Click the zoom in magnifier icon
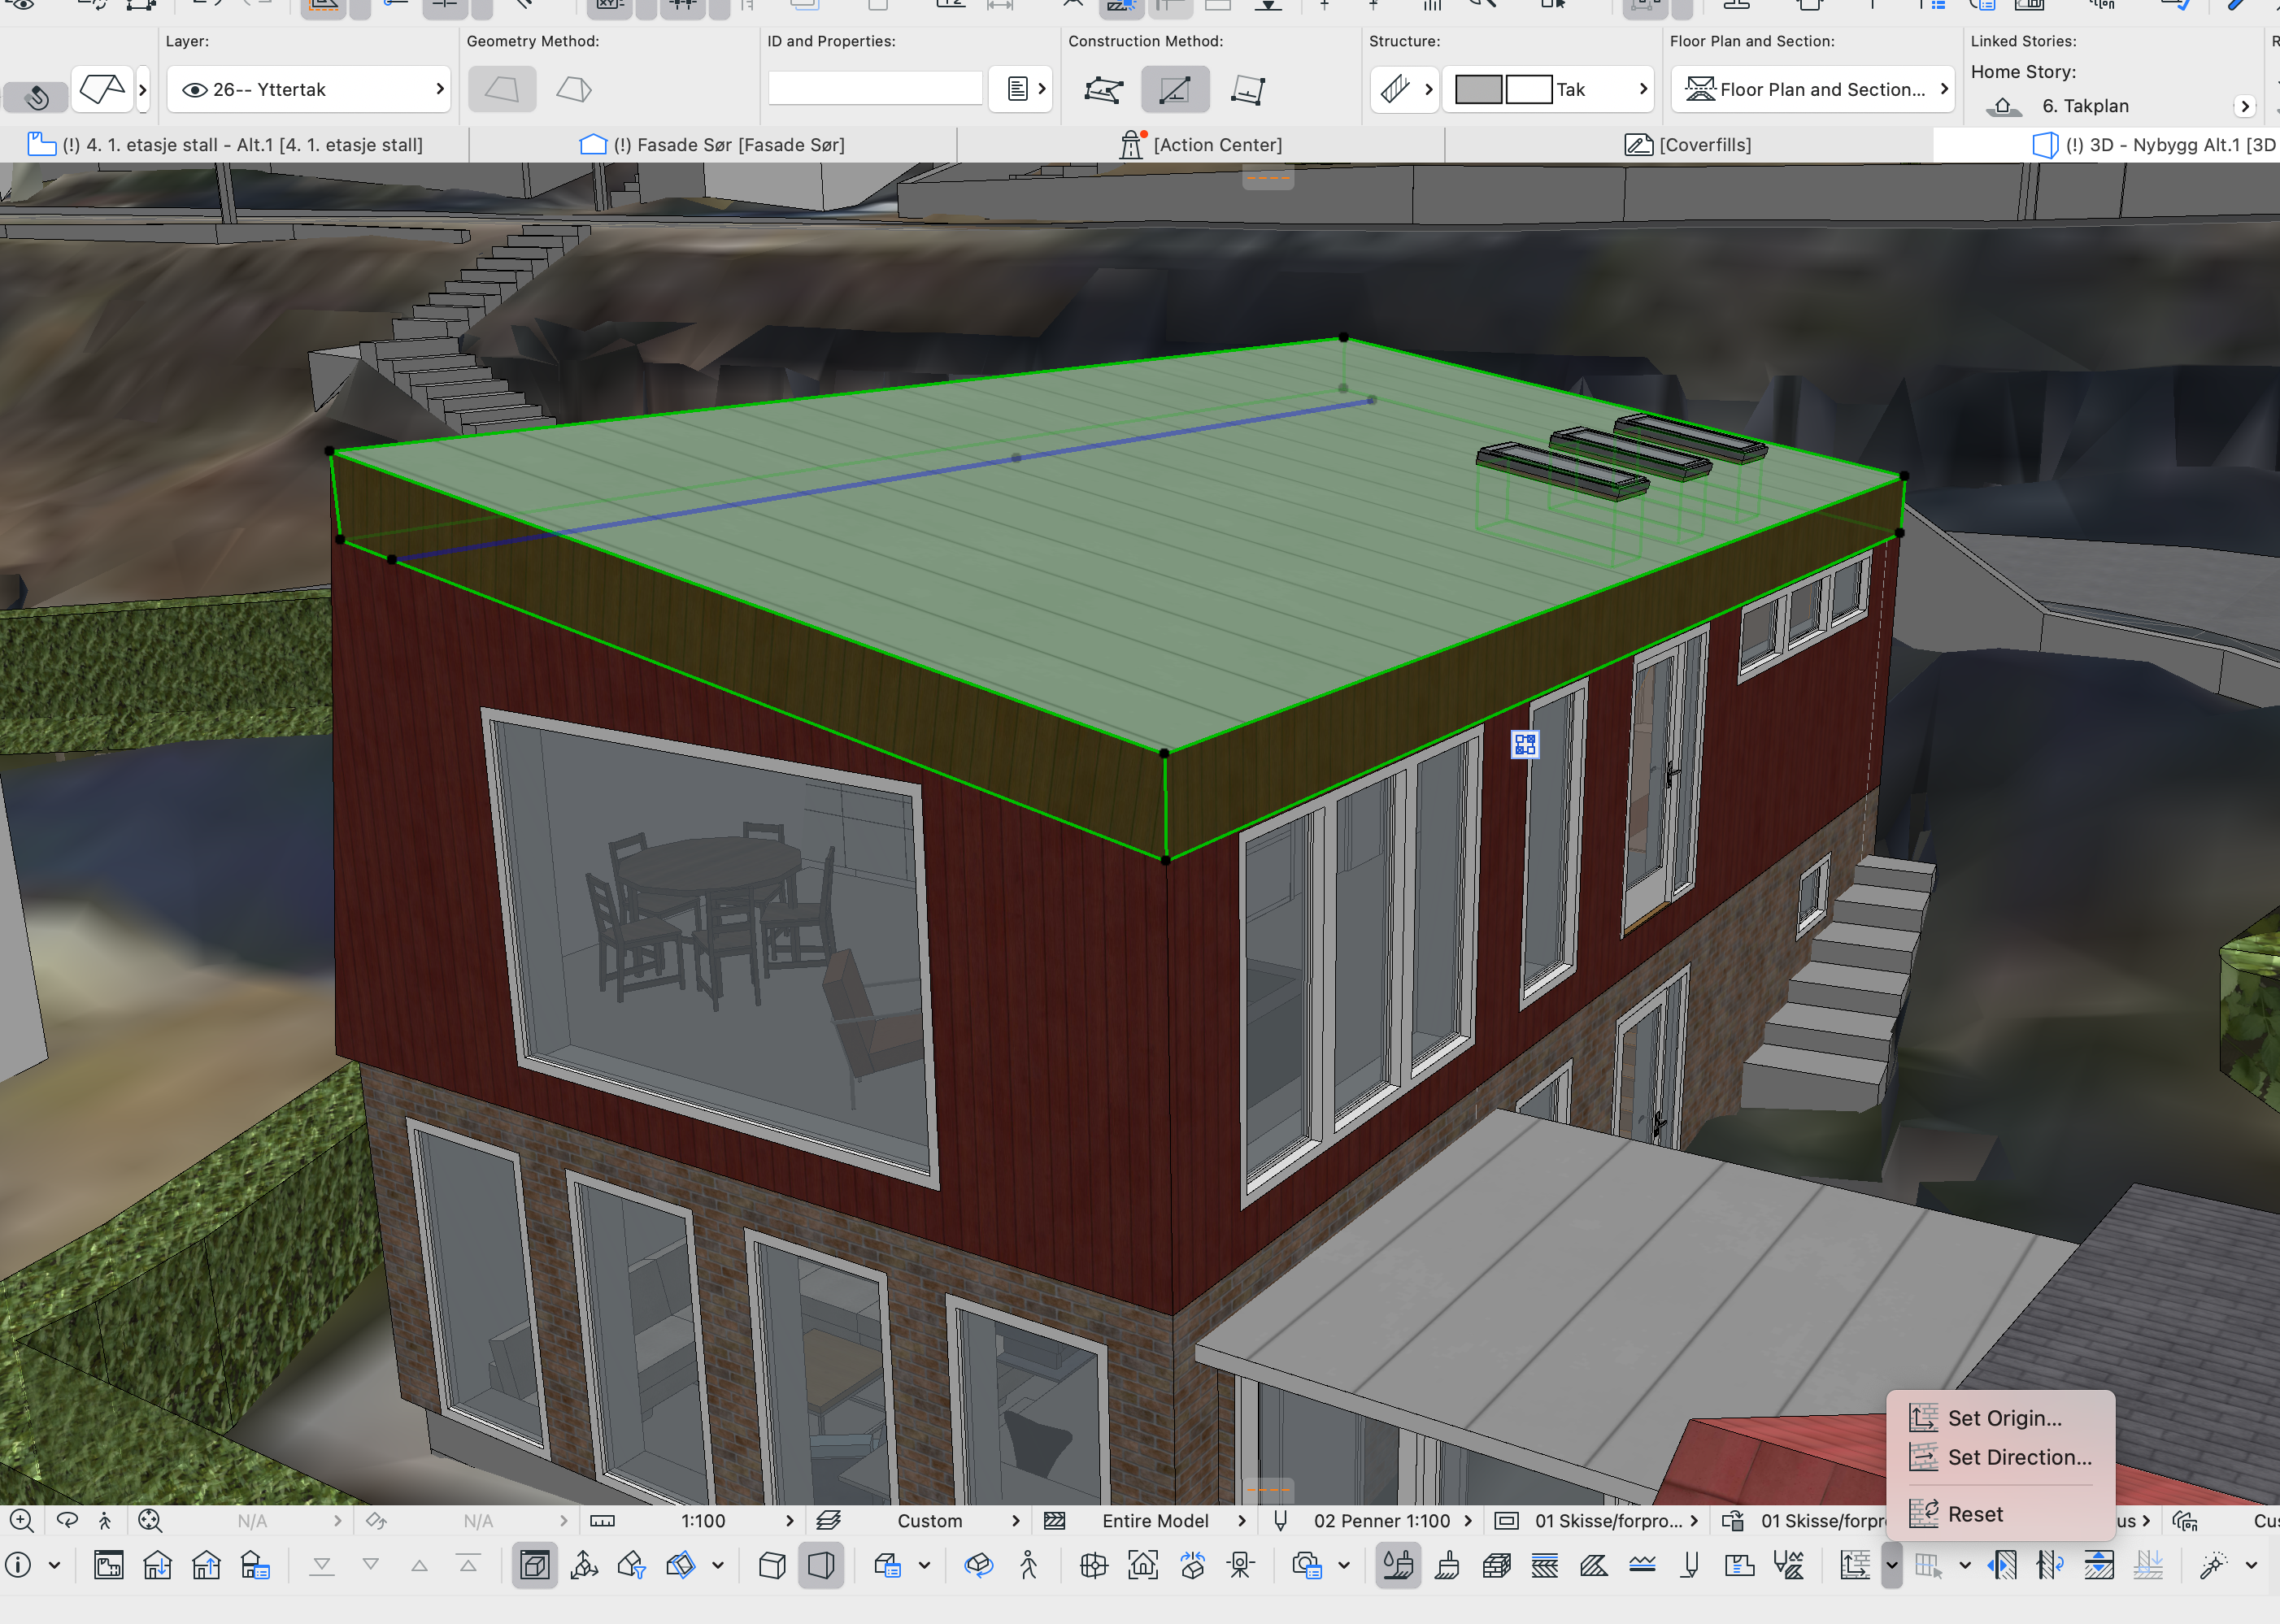Screen dimensions: 2280x1624 [x=21, y=1520]
